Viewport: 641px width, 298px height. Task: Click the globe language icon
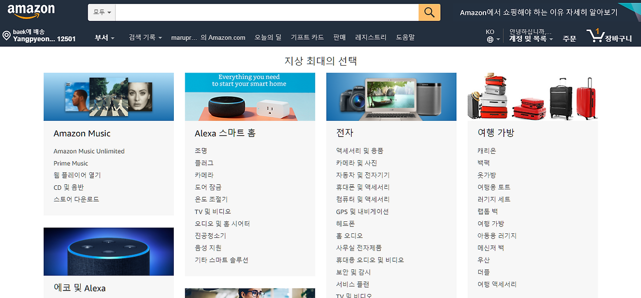click(490, 39)
